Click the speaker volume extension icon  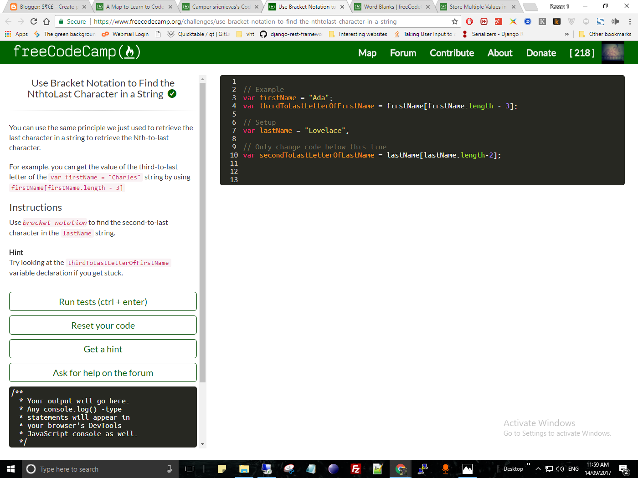pos(615,21)
